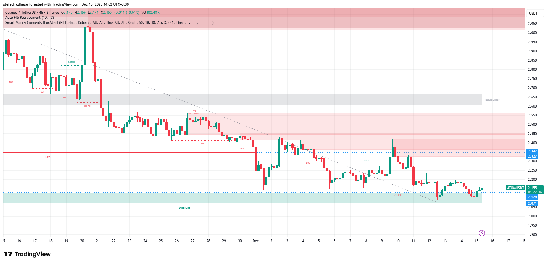Click the EQH marker near Nov 27
This screenshot has height=263, width=548.
point(195,111)
